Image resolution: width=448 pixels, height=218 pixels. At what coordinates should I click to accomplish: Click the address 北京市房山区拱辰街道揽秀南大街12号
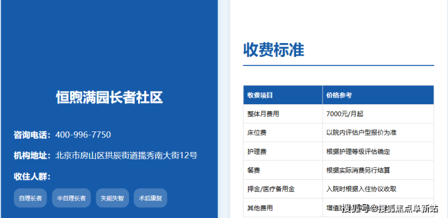[126, 156]
